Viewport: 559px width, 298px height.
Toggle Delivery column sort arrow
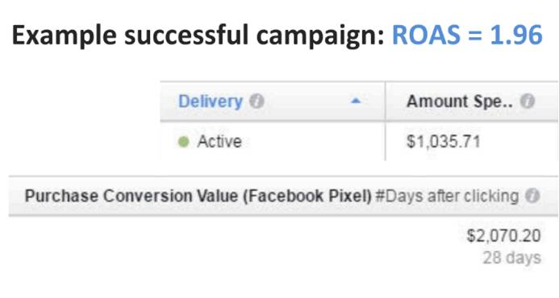(356, 101)
